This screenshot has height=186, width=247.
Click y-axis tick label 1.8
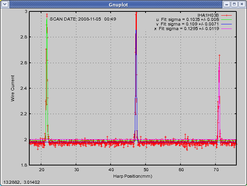click(x=24, y=165)
